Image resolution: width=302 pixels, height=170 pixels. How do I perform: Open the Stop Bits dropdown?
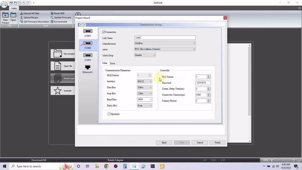point(144,93)
